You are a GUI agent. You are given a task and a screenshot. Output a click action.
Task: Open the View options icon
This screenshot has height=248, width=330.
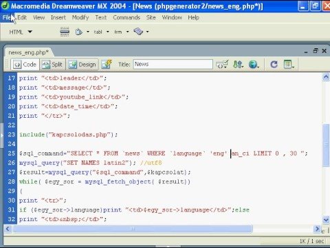tap(289, 64)
